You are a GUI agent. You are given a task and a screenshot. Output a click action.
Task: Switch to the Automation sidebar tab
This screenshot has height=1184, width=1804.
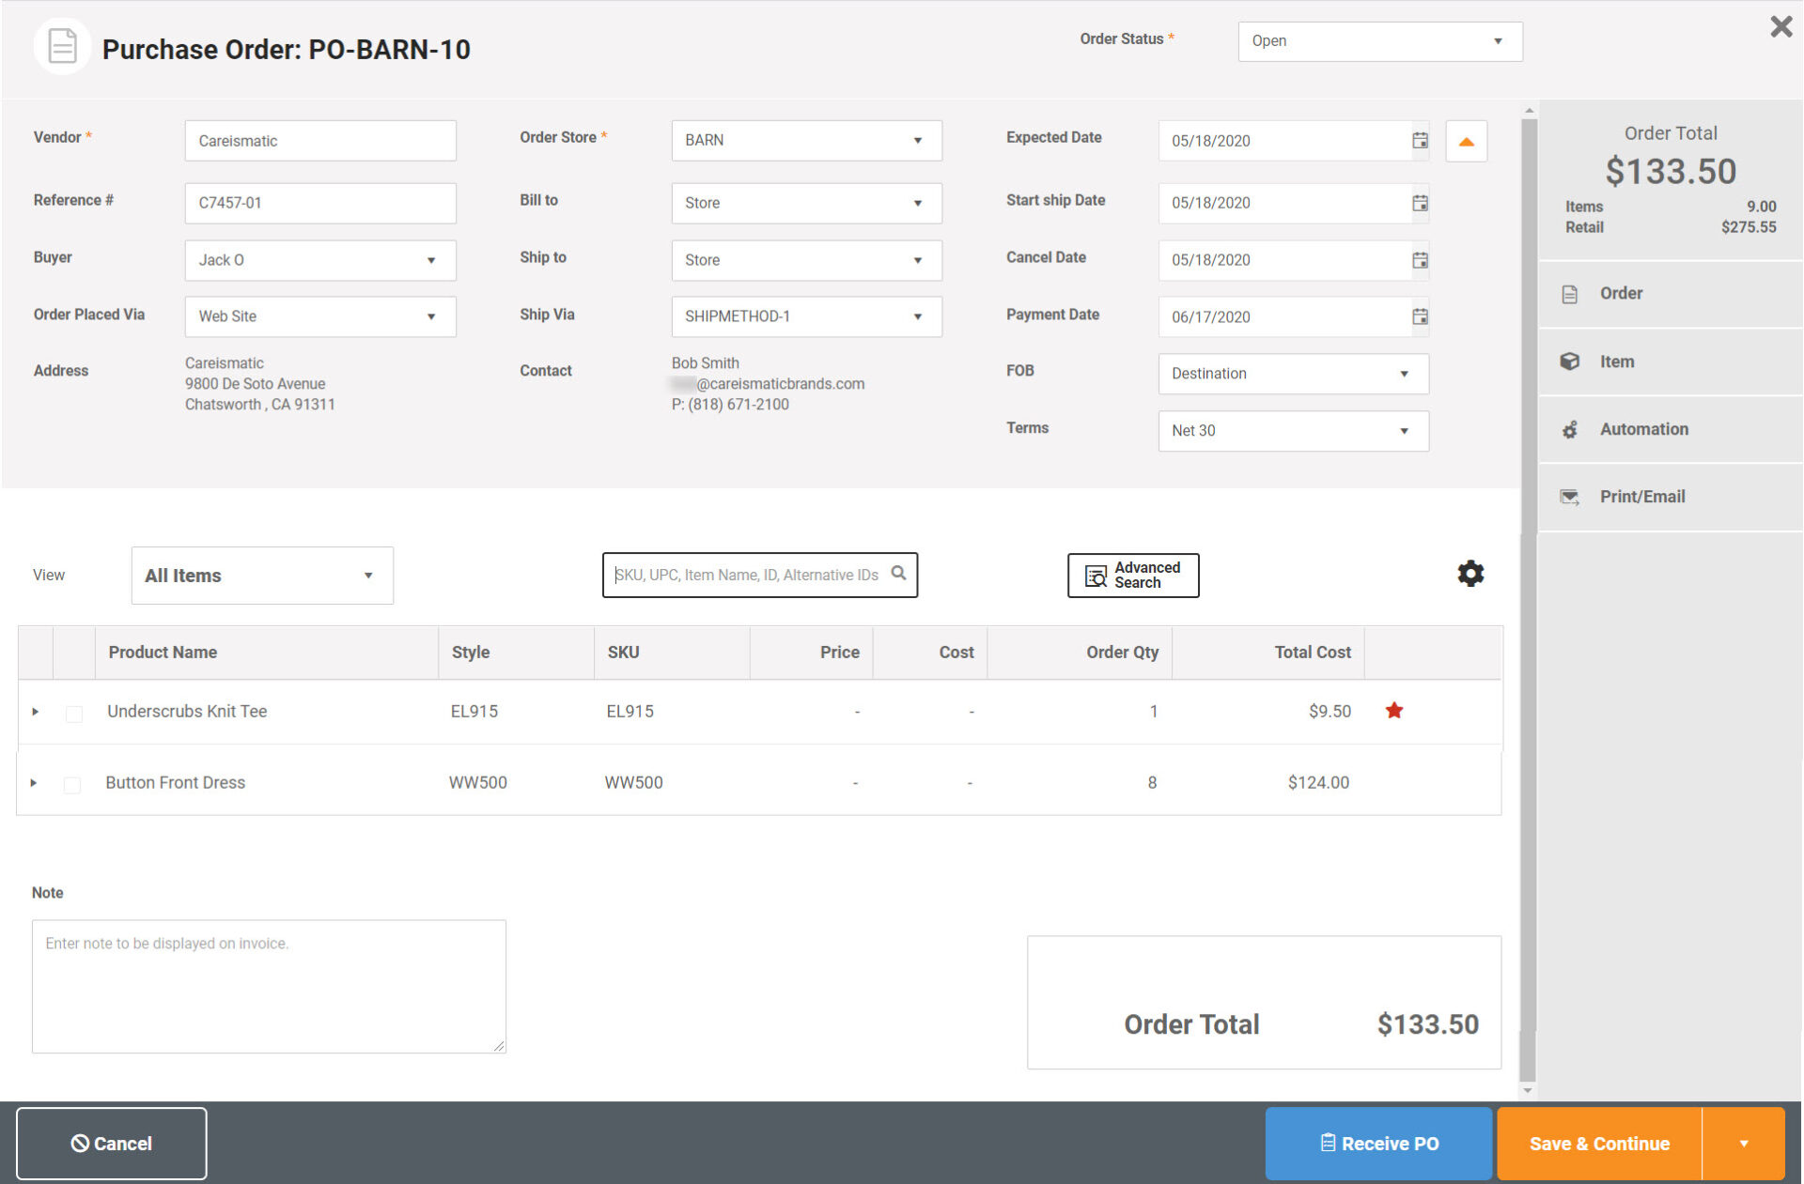coord(1670,429)
